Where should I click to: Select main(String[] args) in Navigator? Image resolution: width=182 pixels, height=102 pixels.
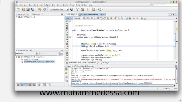31,59
